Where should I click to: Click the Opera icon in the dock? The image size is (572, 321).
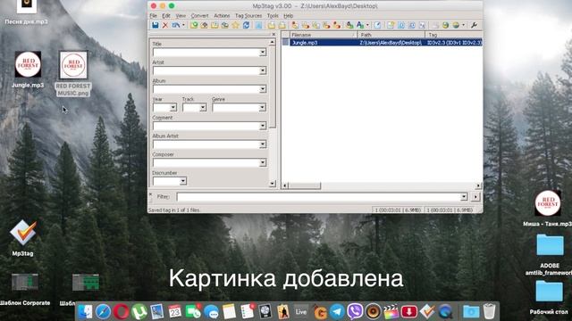click(122, 312)
